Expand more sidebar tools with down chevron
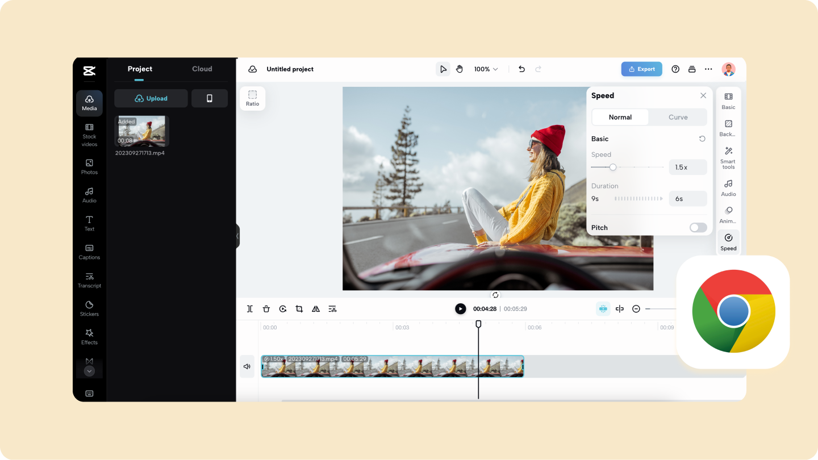 coord(89,371)
